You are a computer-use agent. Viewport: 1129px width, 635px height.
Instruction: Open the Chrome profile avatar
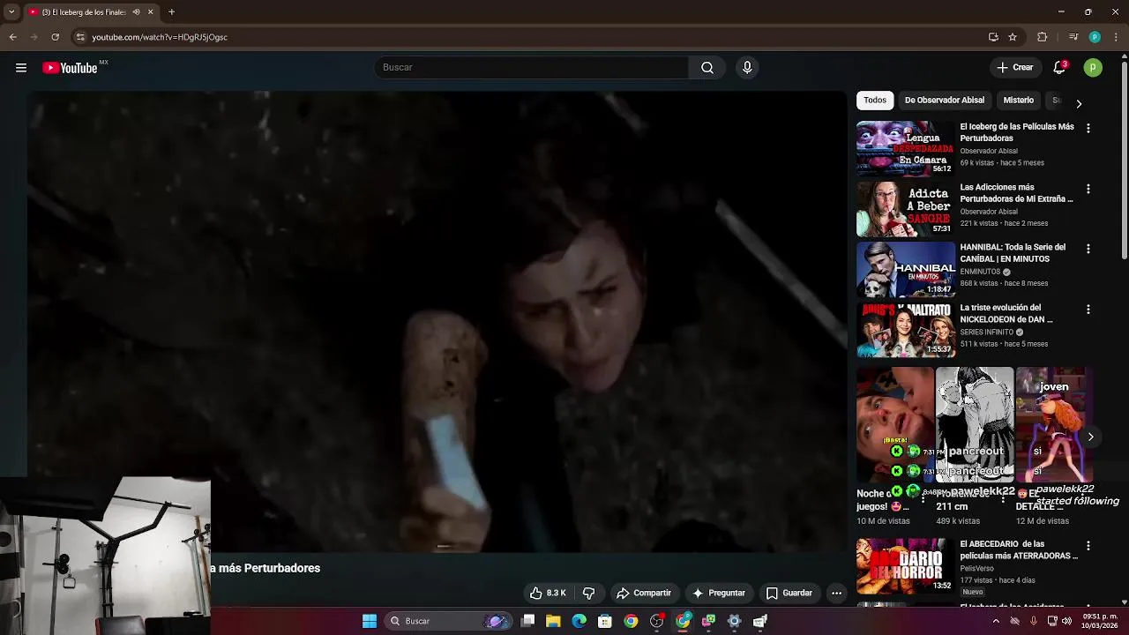tap(1095, 37)
